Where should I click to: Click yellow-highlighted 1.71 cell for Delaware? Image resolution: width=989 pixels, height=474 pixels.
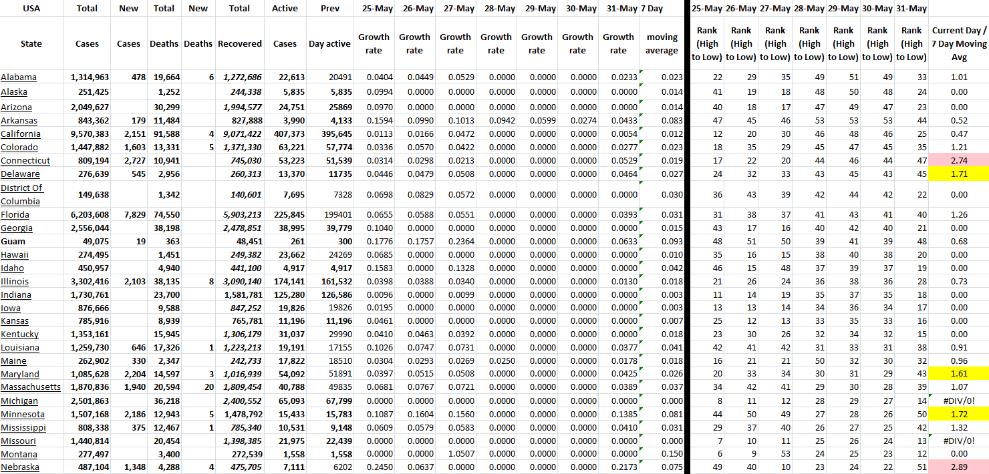(x=958, y=174)
